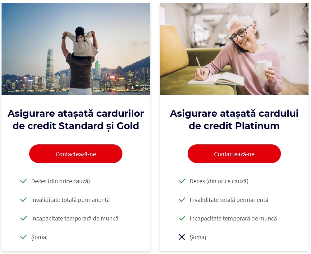Click checkmark next to Invaliditate in Standard card
This screenshot has height=254, width=311.
23,200
